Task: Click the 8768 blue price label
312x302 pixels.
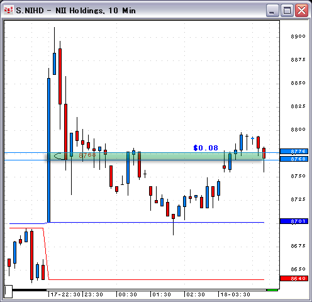Action: click(x=294, y=159)
